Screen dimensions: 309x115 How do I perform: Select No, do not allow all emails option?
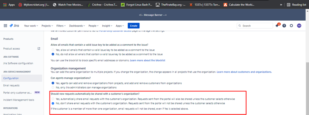53,54
